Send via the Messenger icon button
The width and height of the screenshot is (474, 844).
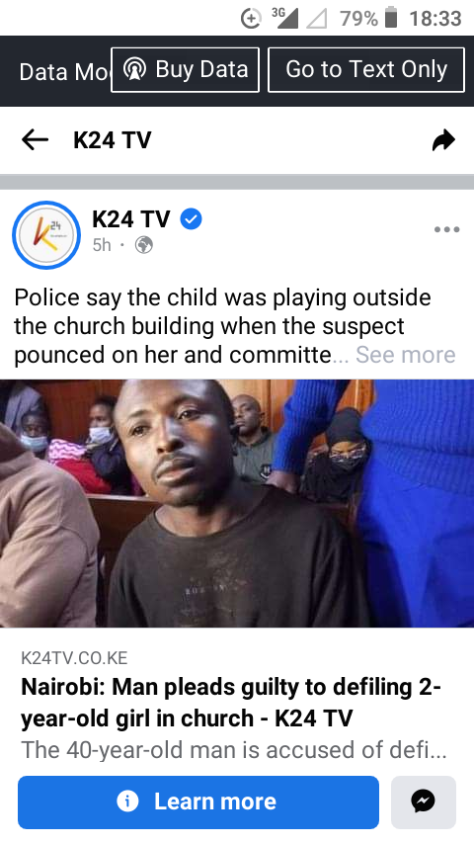pos(424,802)
